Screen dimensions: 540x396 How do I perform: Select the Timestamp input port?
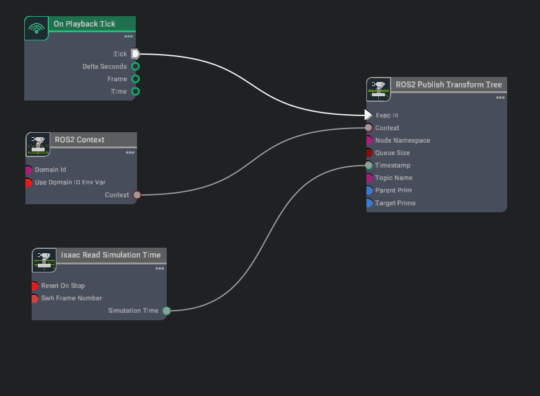(368, 166)
